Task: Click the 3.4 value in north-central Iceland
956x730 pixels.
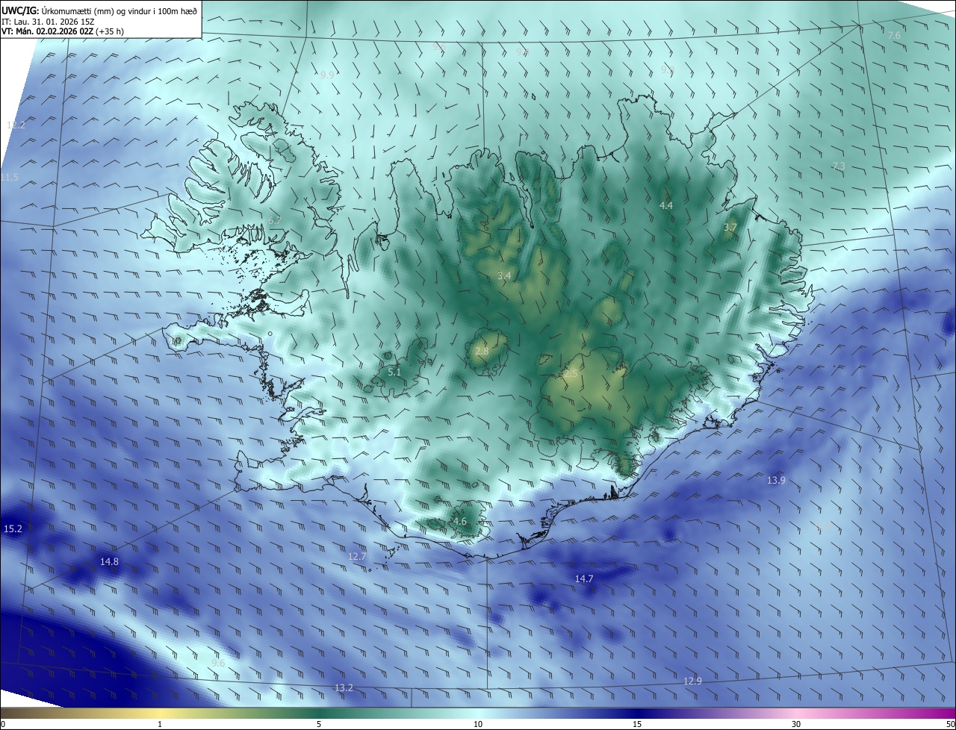Action: [x=504, y=275]
